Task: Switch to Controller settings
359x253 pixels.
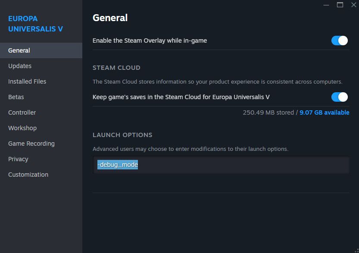Action: (22, 112)
